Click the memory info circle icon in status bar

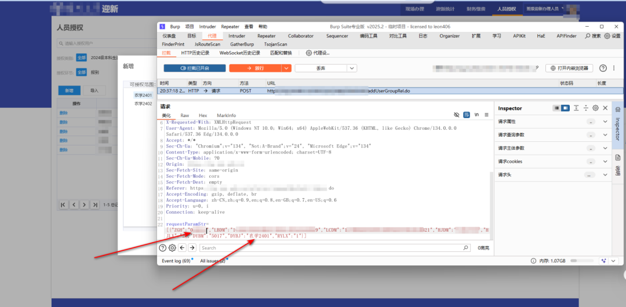533,261
